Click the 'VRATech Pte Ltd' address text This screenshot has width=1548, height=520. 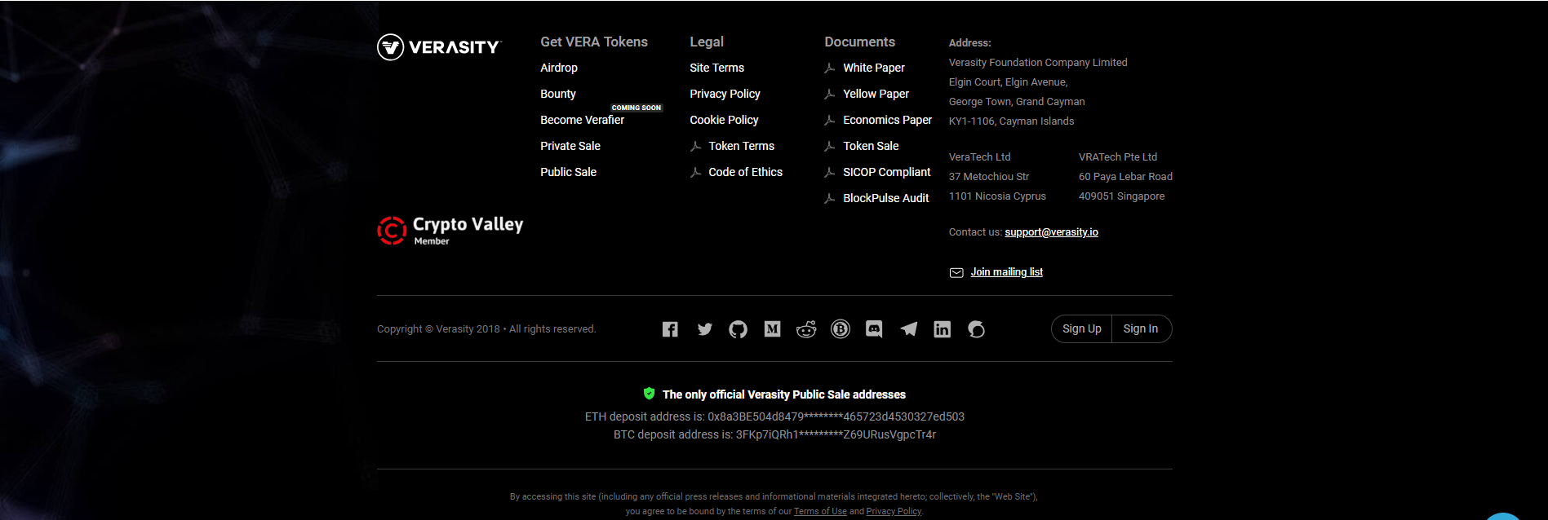[x=1118, y=157]
